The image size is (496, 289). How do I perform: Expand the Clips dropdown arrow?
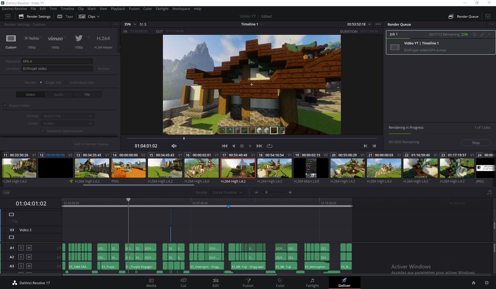tap(98, 16)
